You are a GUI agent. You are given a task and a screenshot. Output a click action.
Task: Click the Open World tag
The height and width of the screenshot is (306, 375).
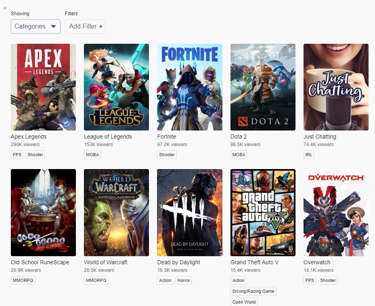[x=244, y=302]
